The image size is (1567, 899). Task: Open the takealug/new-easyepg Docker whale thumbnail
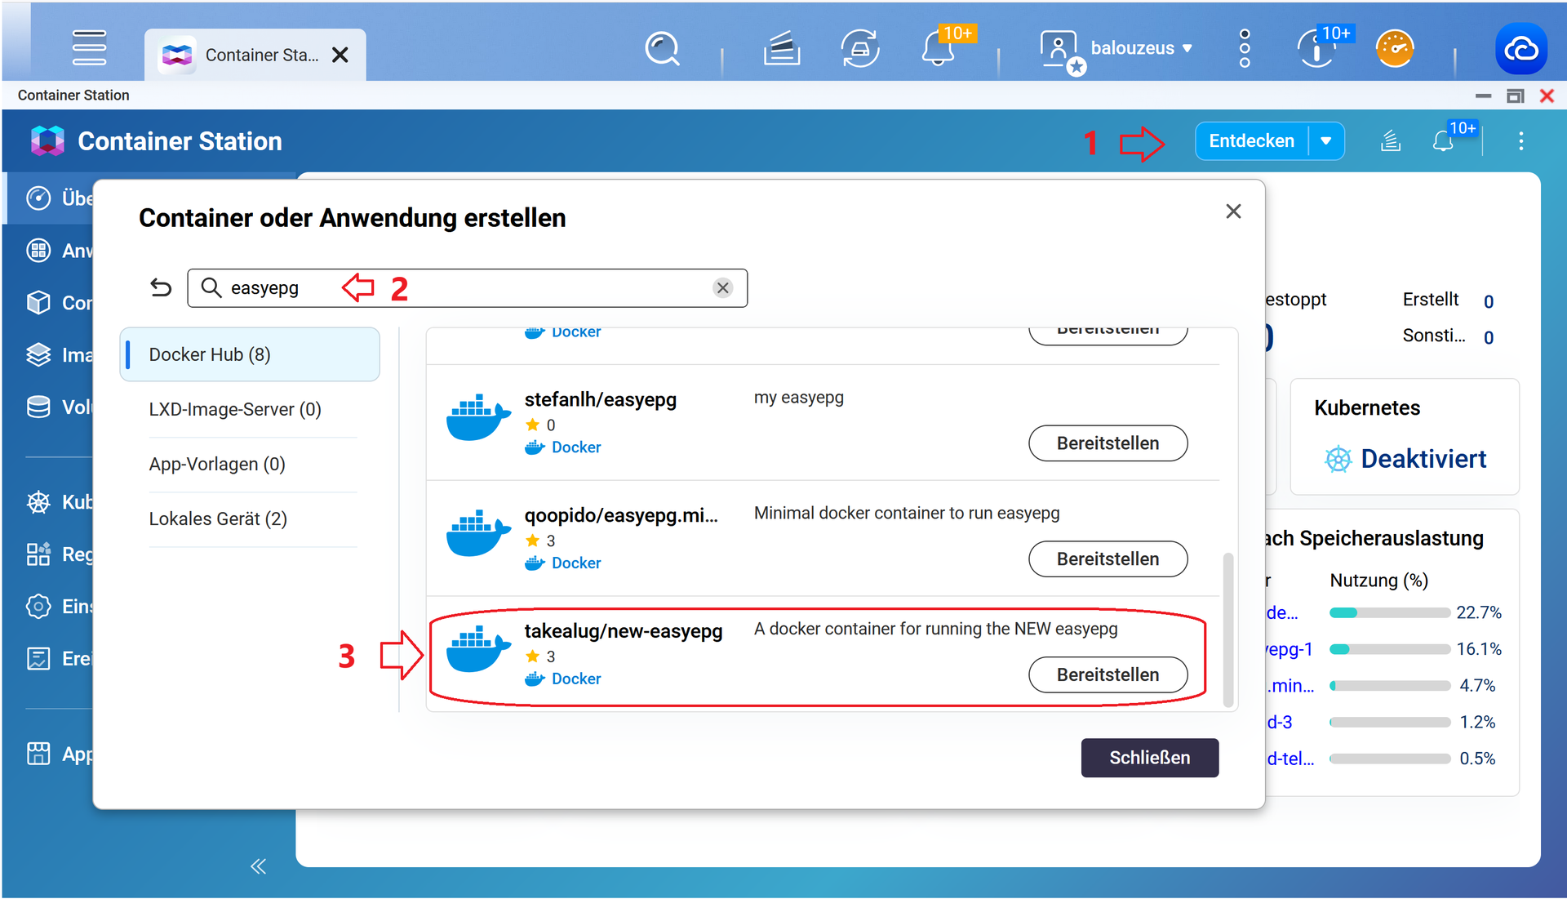(x=478, y=649)
